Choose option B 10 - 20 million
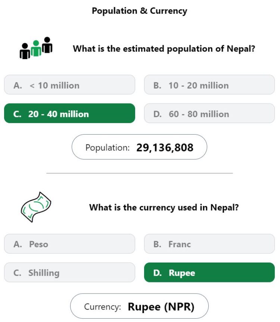 (x=209, y=85)
